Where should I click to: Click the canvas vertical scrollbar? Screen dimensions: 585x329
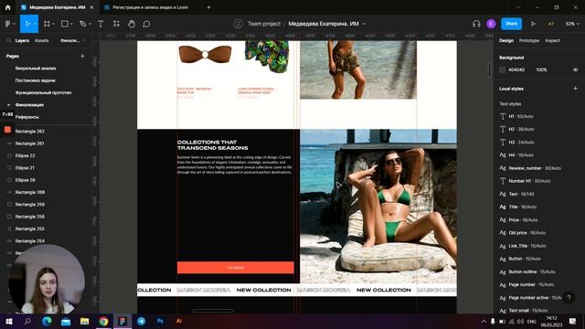tap(490, 69)
